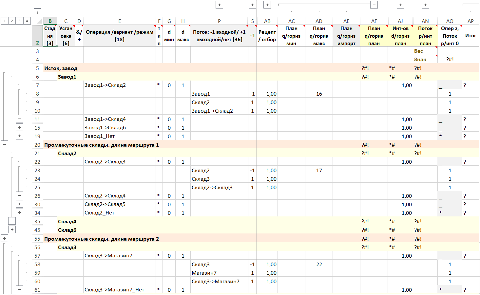
Task: Expand the row group beside row 15
Action: (x=20, y=128)
